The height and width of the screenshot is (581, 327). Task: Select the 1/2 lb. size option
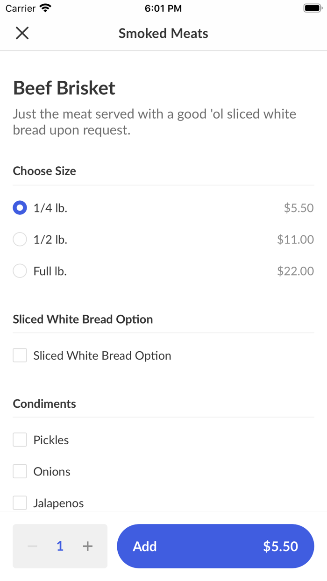pyautogui.click(x=20, y=239)
